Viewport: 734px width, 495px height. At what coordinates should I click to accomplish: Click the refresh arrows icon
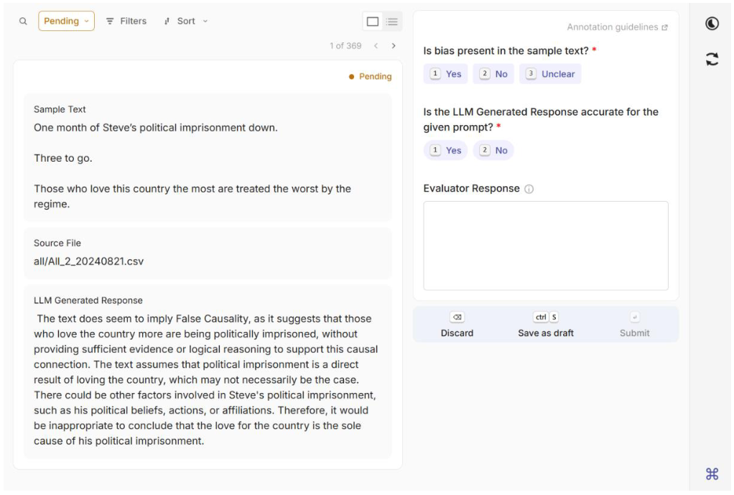point(712,60)
